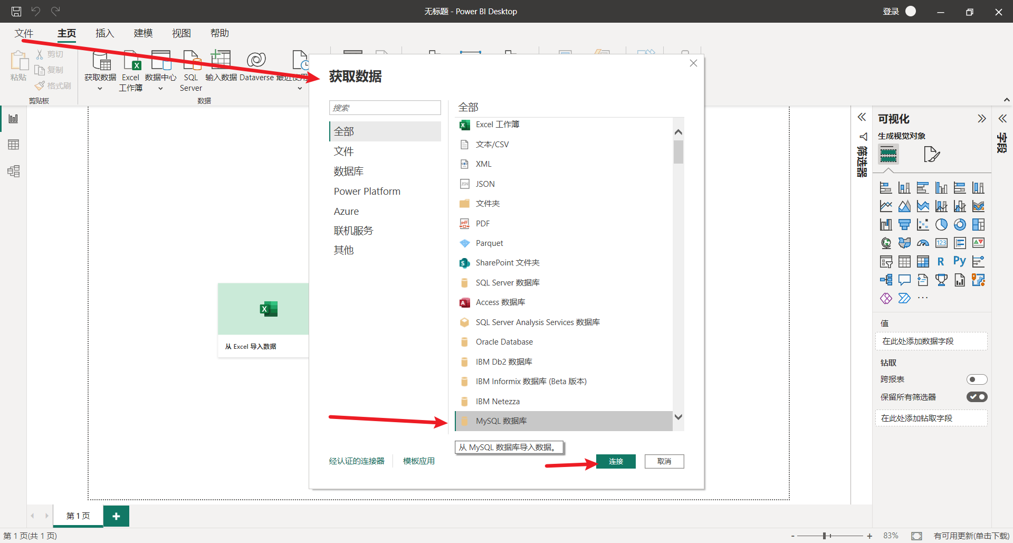The image size is (1013, 543).
Task: Pick the Power Apps visual icon
Action: 886,298
